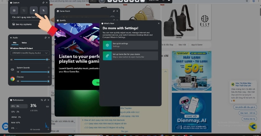This screenshot has height=136, width=261.
Task: Click the Hotline liên hệ chip
Action: (249, 119)
